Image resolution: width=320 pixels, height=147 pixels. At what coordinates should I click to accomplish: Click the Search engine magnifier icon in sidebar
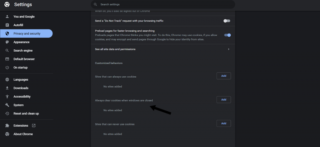pyautogui.click(x=7, y=51)
